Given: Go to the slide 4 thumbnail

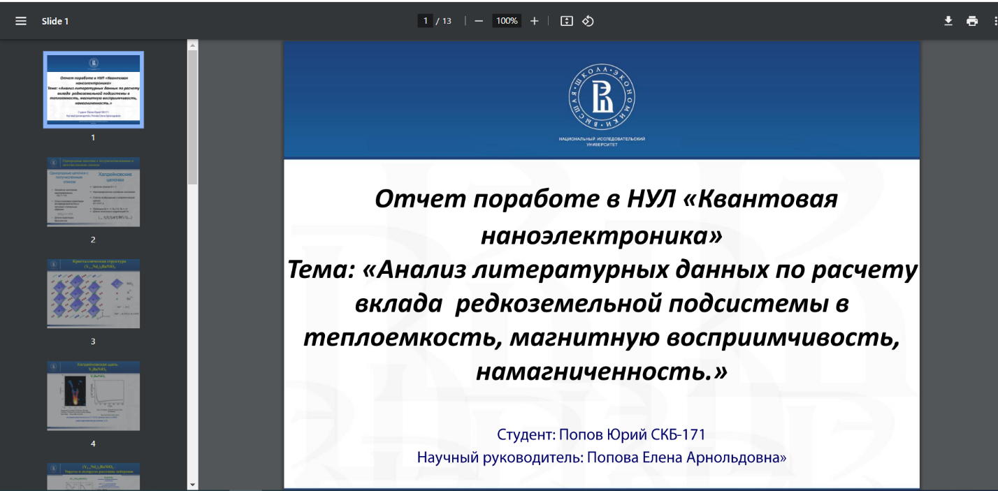Looking at the screenshot, I should [94, 395].
